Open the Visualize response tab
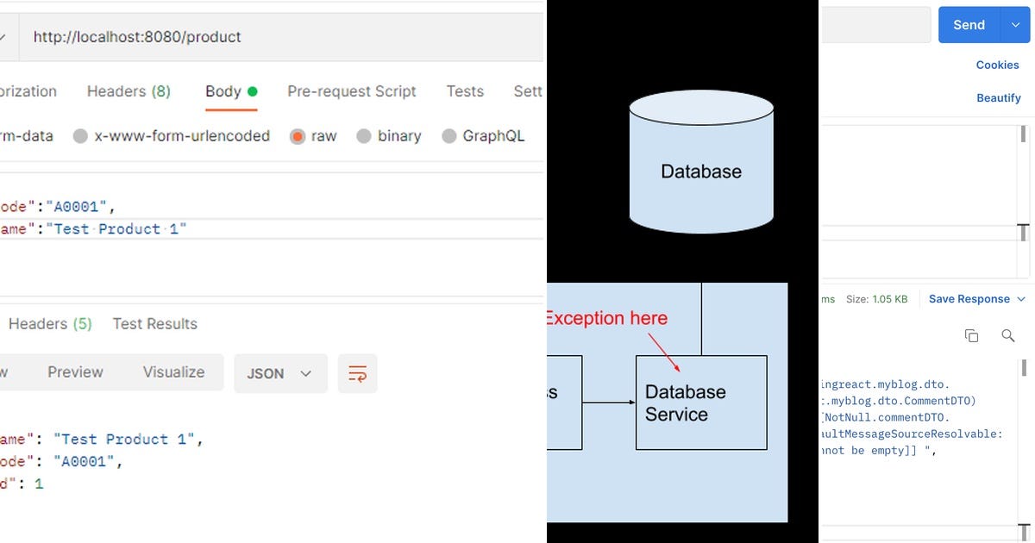 point(172,371)
